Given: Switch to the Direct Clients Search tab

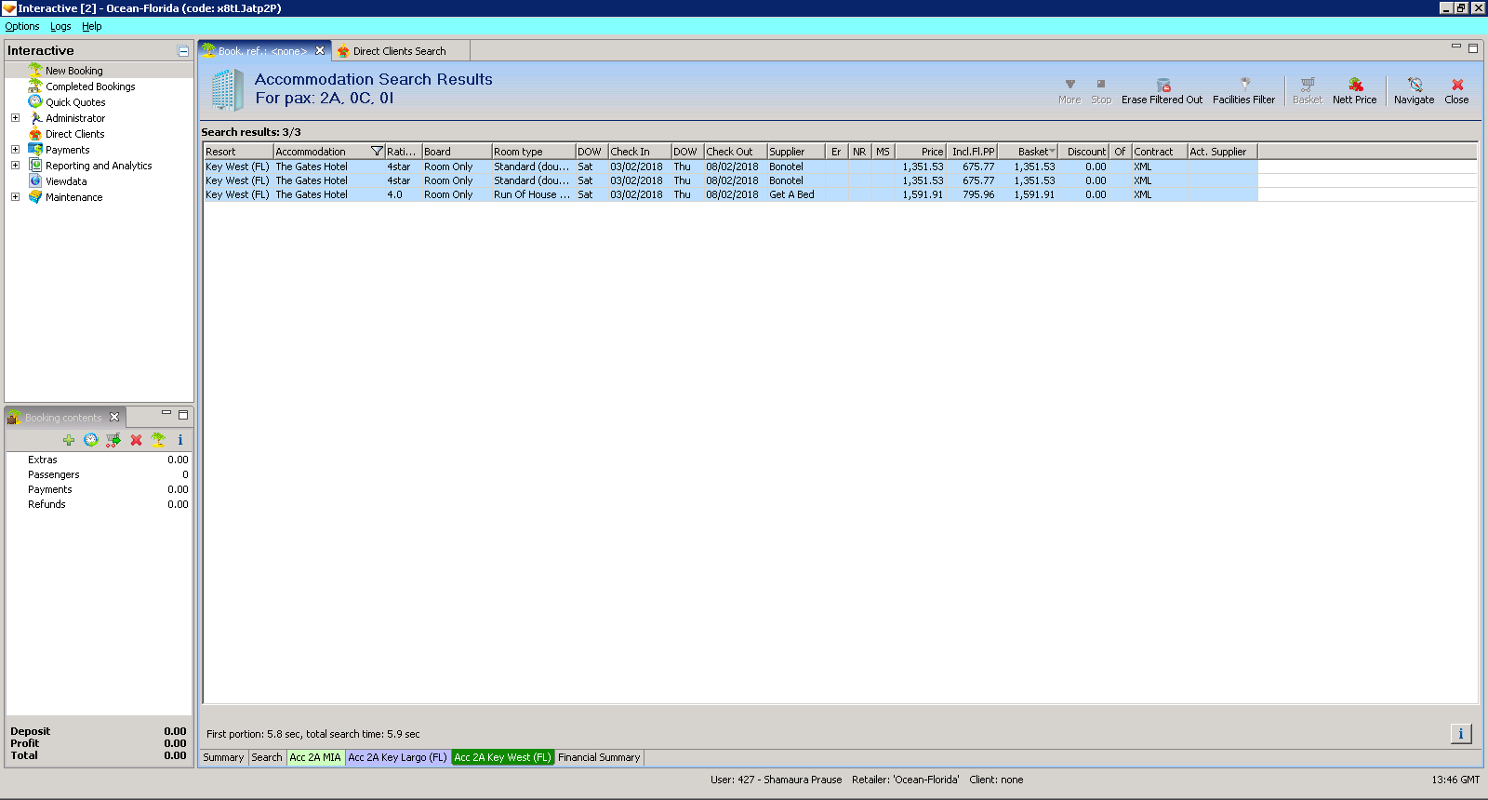Looking at the screenshot, I should (x=400, y=51).
